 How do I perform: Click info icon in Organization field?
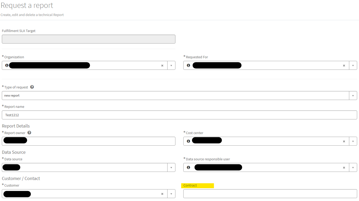click(7, 65)
